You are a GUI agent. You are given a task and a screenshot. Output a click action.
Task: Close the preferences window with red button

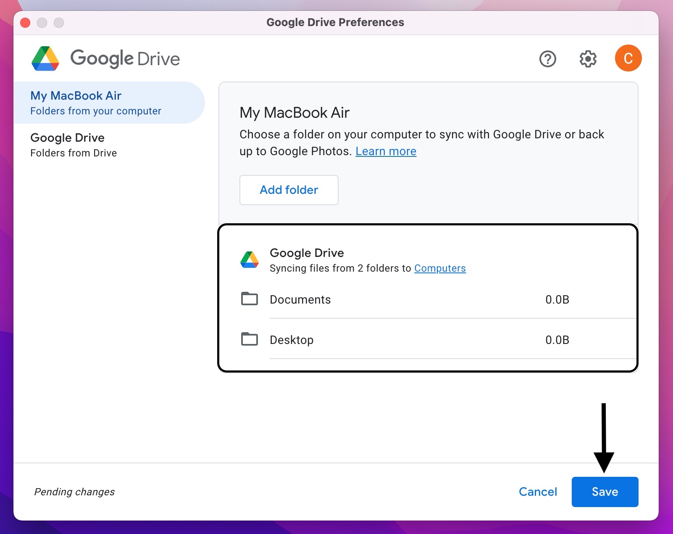point(25,23)
